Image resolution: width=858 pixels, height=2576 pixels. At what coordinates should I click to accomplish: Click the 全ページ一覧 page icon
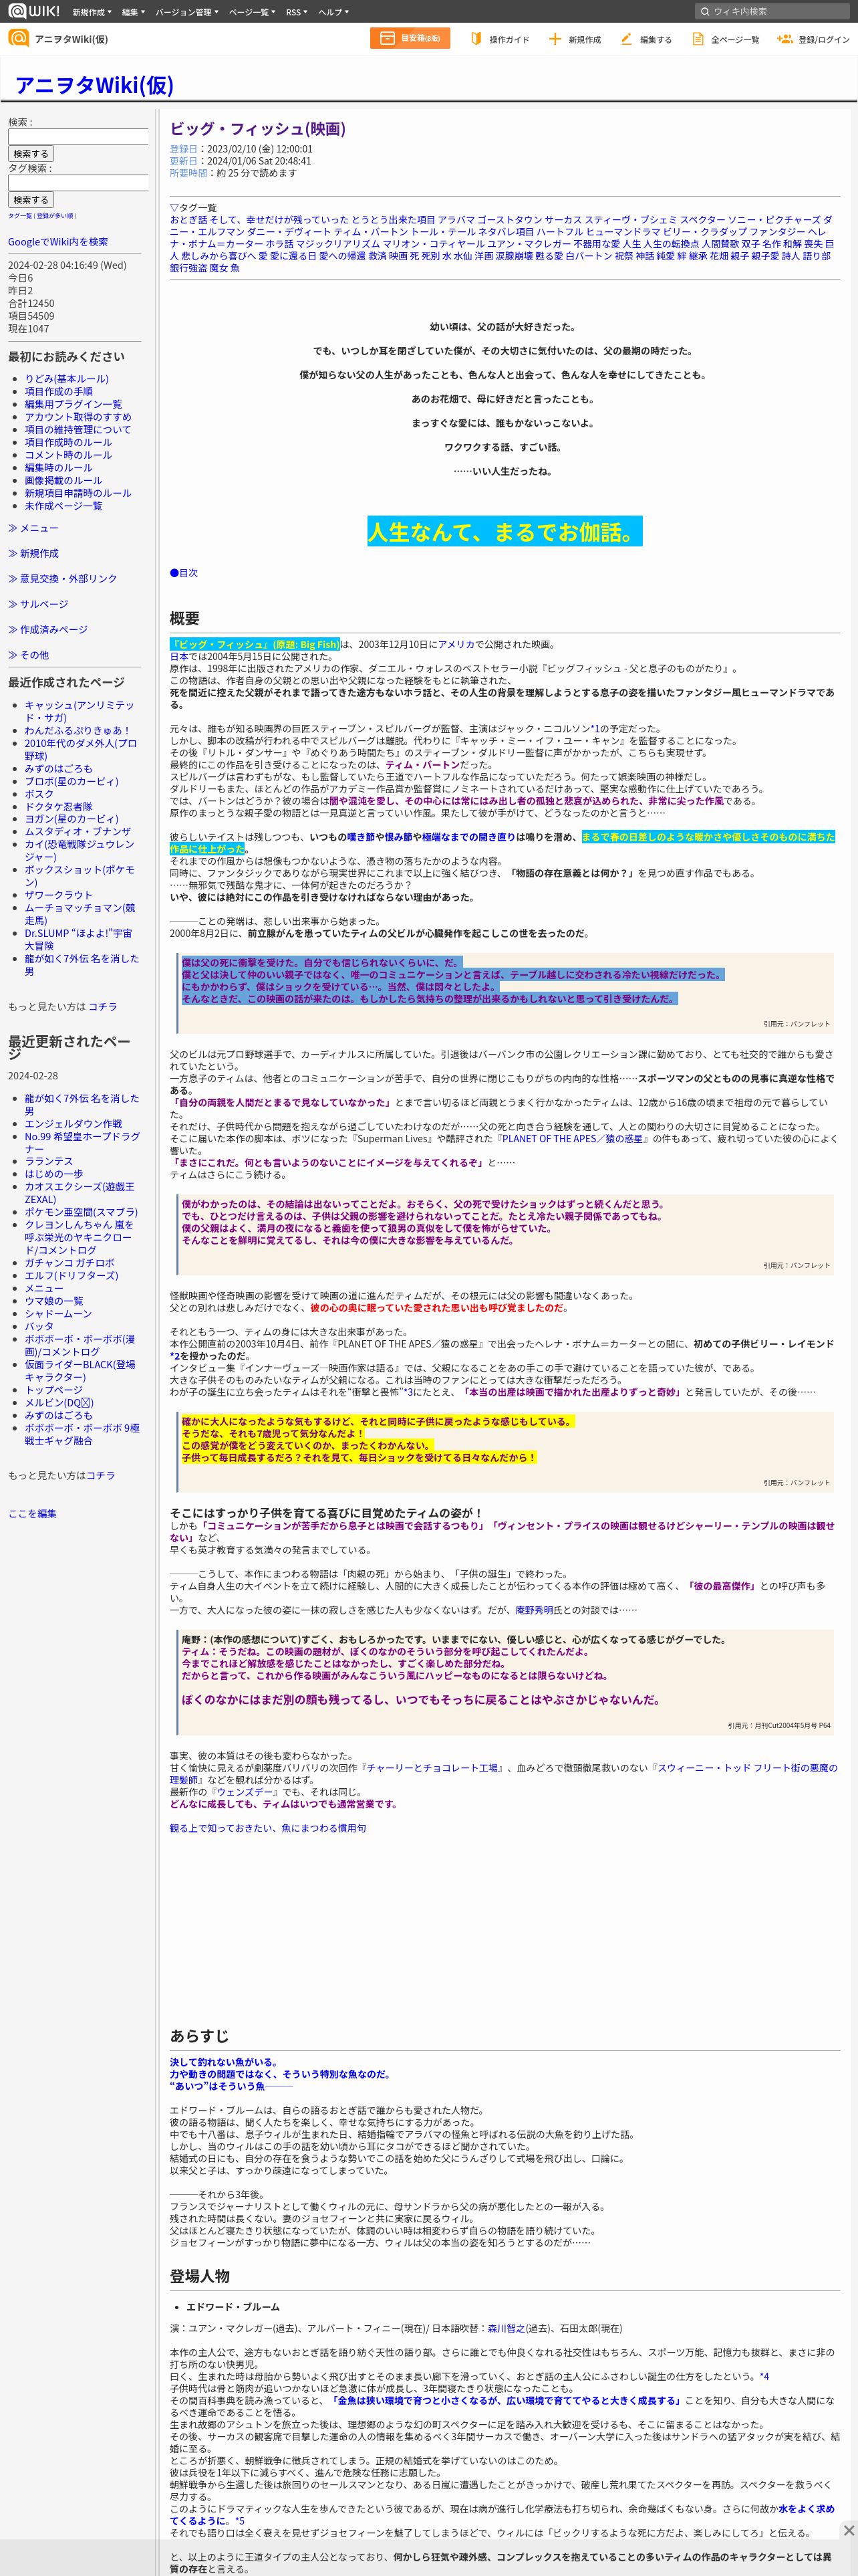(x=698, y=39)
